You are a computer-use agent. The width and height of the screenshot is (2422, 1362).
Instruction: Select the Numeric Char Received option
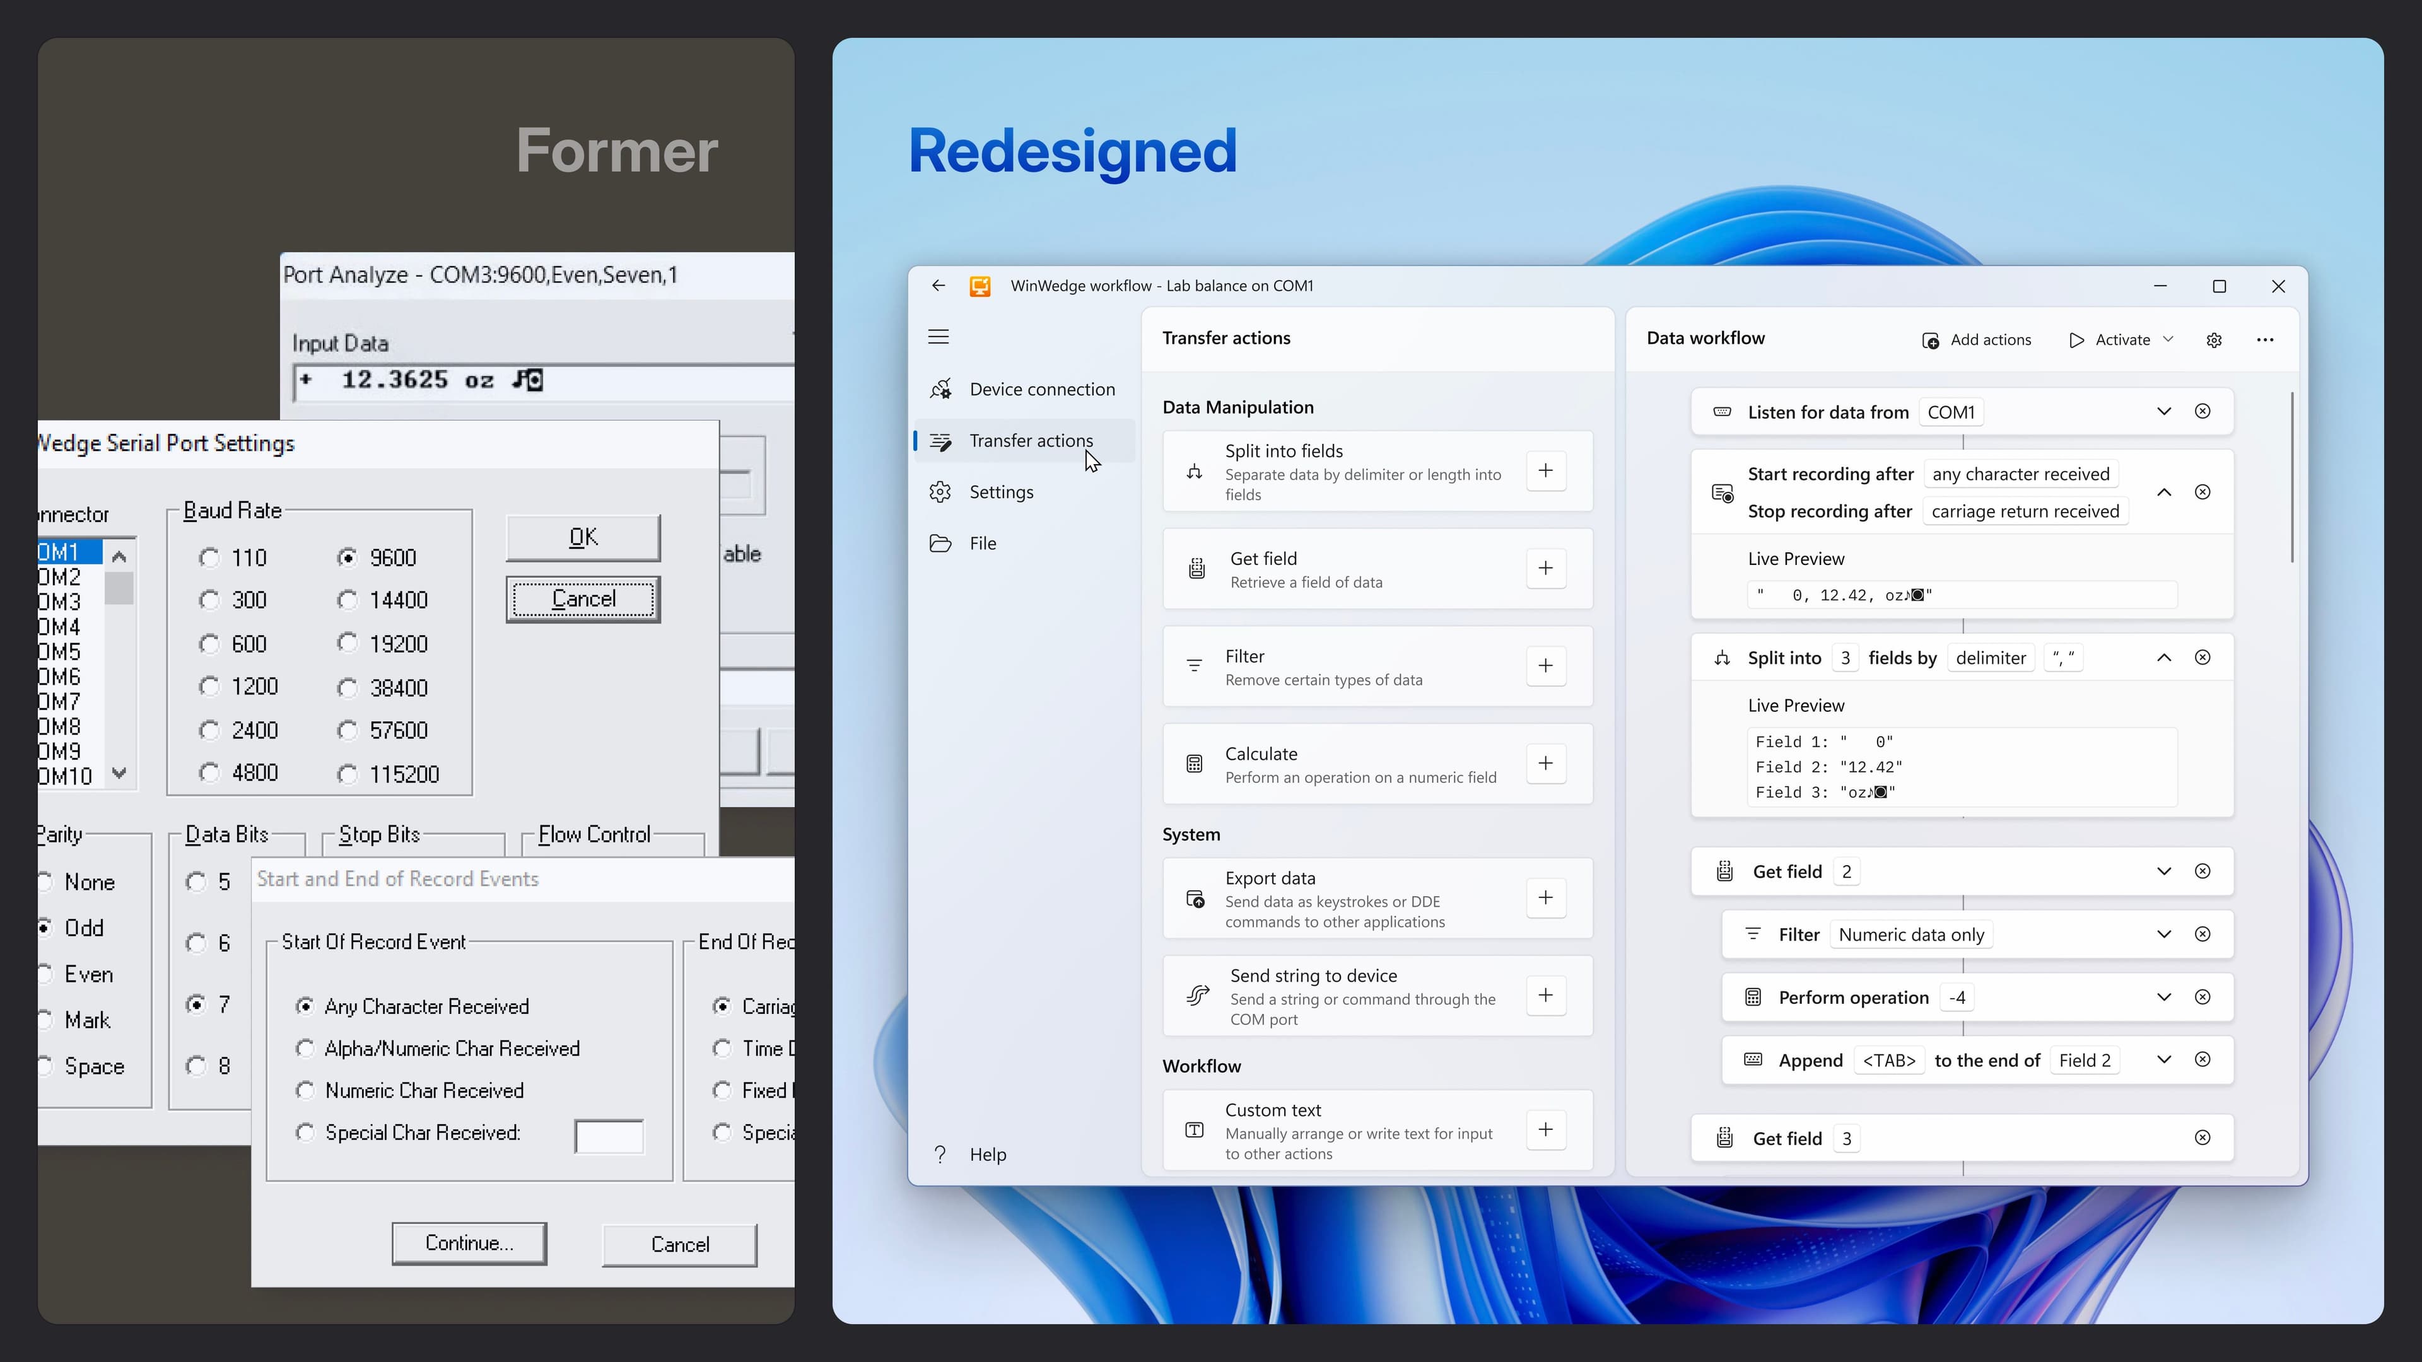pos(305,1090)
